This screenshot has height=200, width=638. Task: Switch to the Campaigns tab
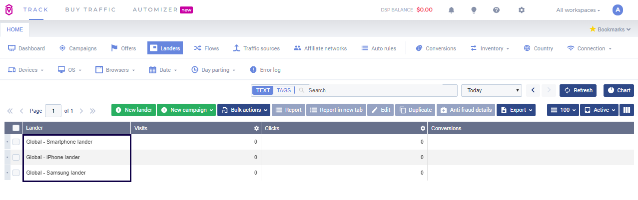point(77,48)
